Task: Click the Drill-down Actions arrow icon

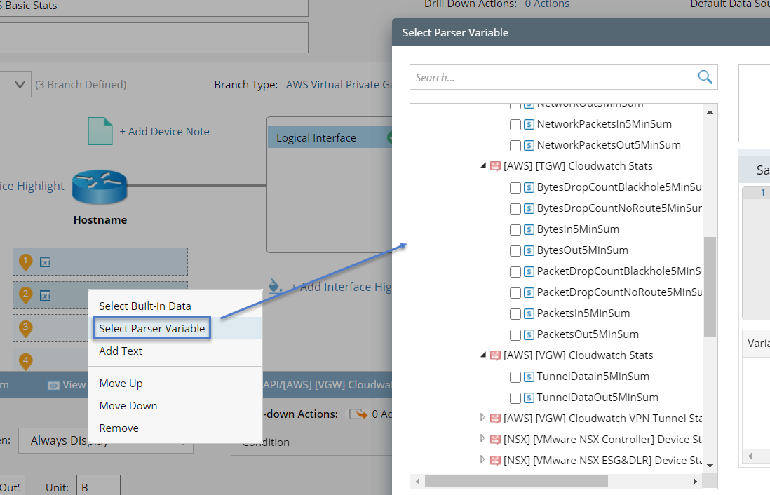Action: point(358,414)
